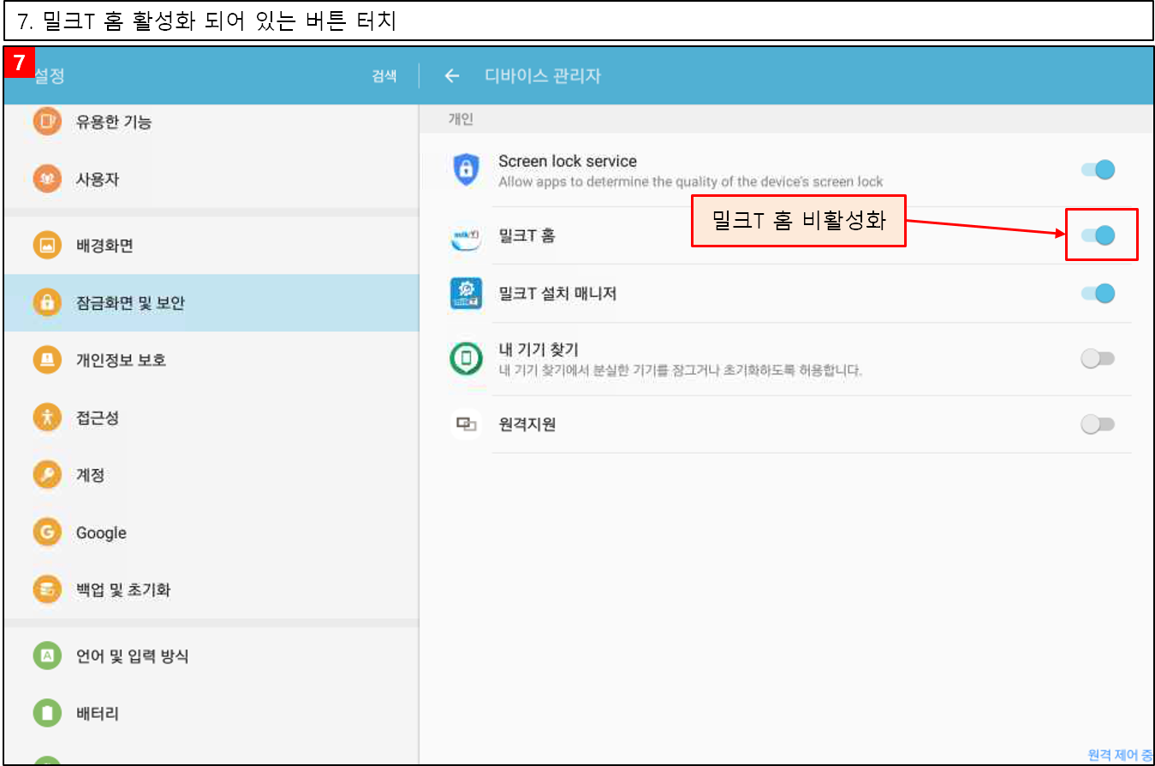Screen dimensions: 1155x766
Task: Tap the 설정 title in header
Action: (50, 76)
